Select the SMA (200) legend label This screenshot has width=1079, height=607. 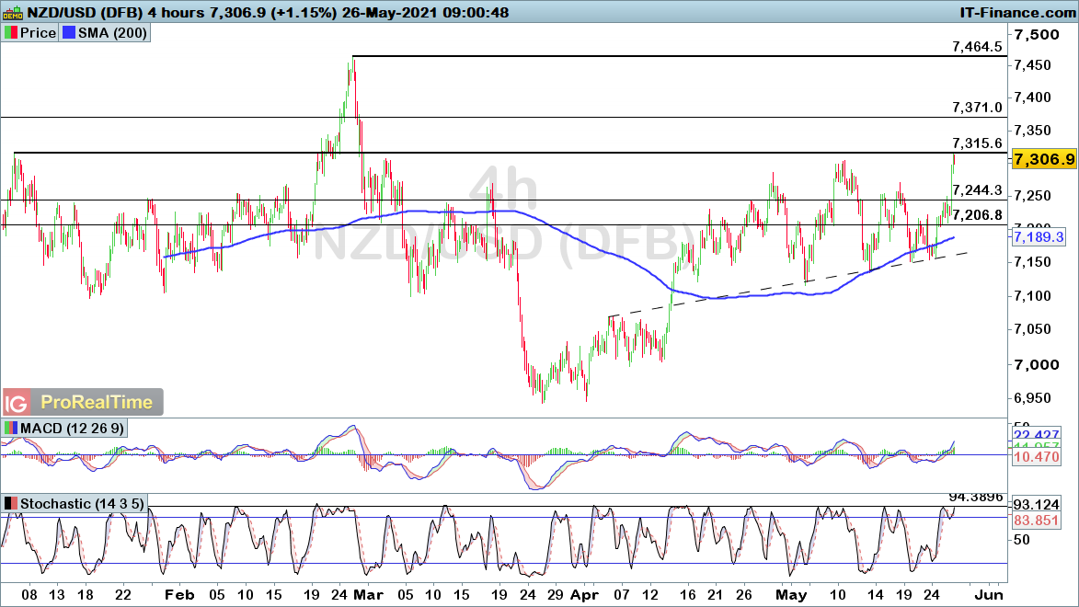coord(112,33)
